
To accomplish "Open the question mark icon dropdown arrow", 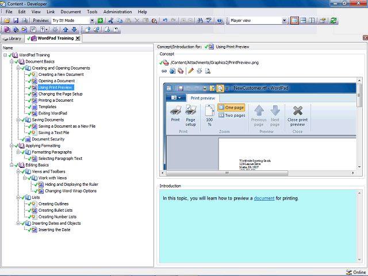I will pyautogui.click(x=47, y=29).
